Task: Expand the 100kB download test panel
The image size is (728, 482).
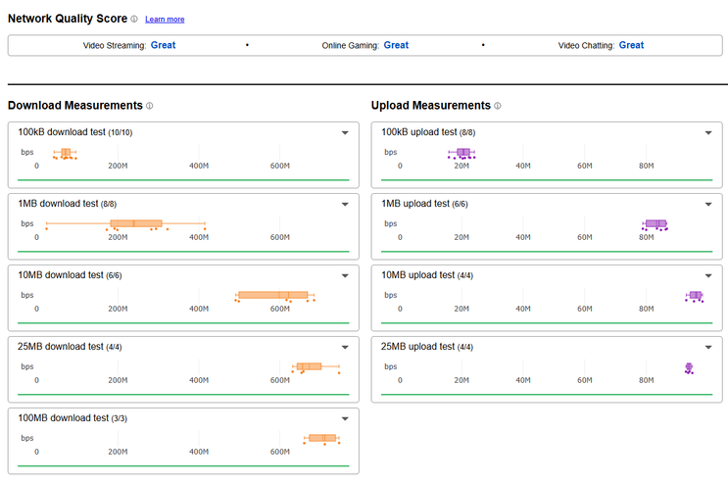Action: (x=345, y=132)
